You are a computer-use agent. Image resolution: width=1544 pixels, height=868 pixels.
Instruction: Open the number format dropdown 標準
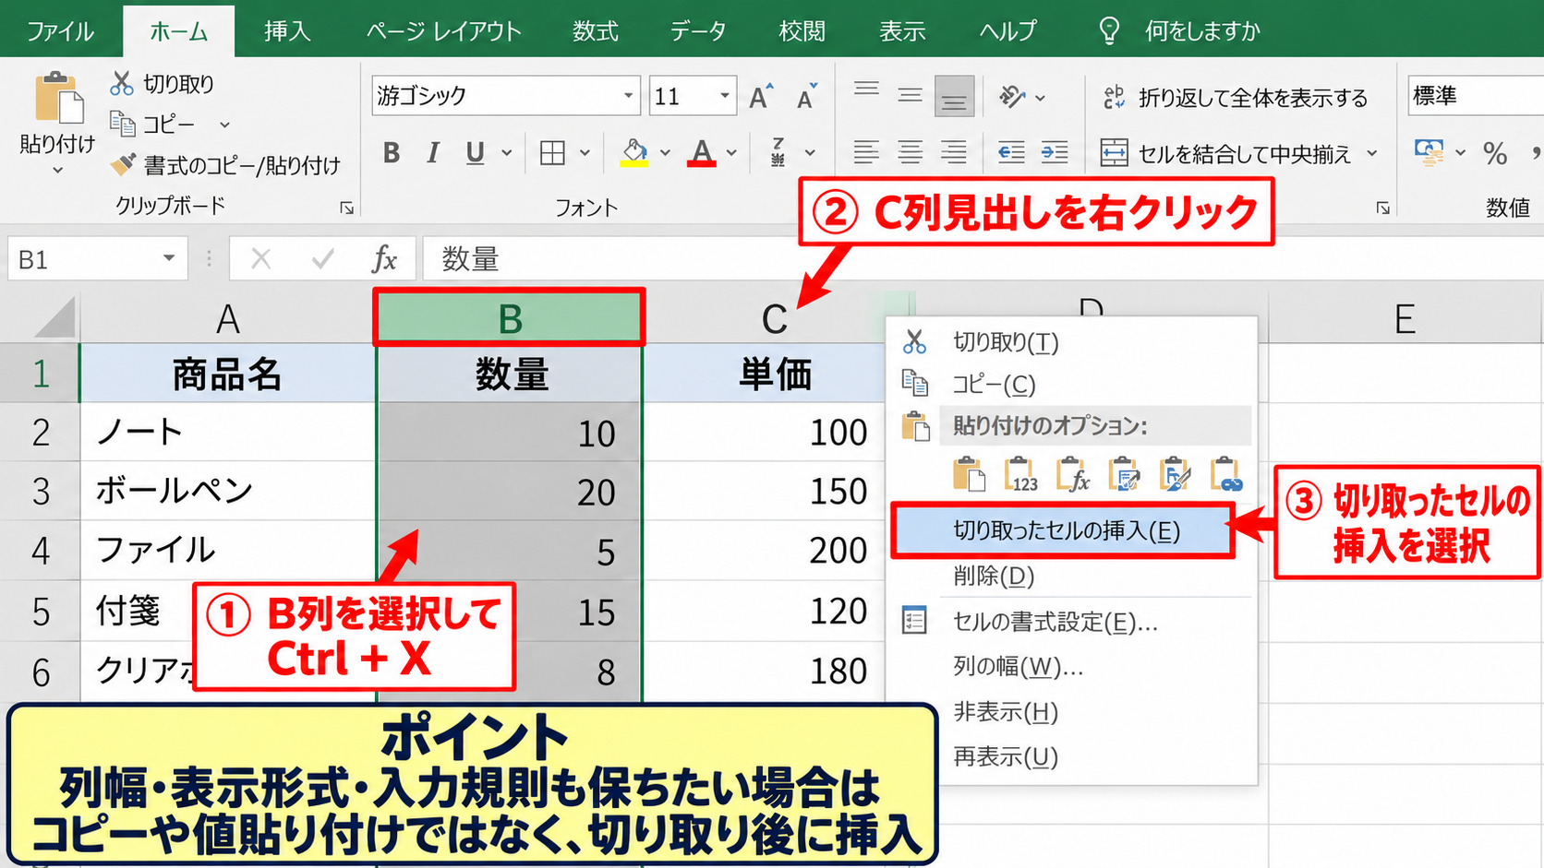(1476, 96)
